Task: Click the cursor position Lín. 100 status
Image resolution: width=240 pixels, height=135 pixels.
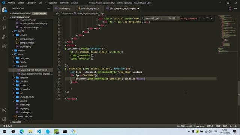Action: 184,126
